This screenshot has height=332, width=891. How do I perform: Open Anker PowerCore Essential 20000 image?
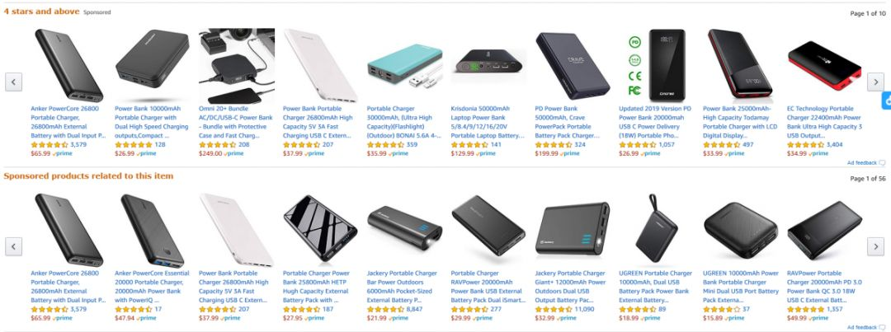[153, 231]
